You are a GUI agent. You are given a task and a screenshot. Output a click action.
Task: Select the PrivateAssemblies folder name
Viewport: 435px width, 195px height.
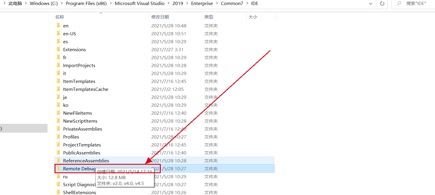click(83, 129)
